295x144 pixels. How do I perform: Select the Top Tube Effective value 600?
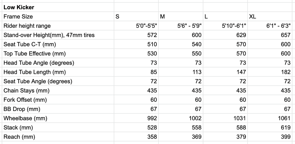(x=285, y=53)
